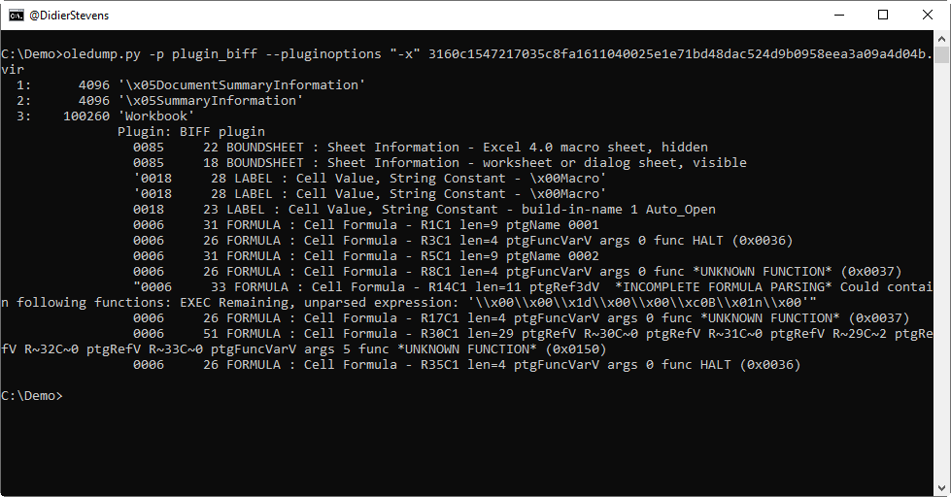The width and height of the screenshot is (951, 497).
Task: Click the visible worksheet BOUNDSHEET line
Action: click(439, 162)
